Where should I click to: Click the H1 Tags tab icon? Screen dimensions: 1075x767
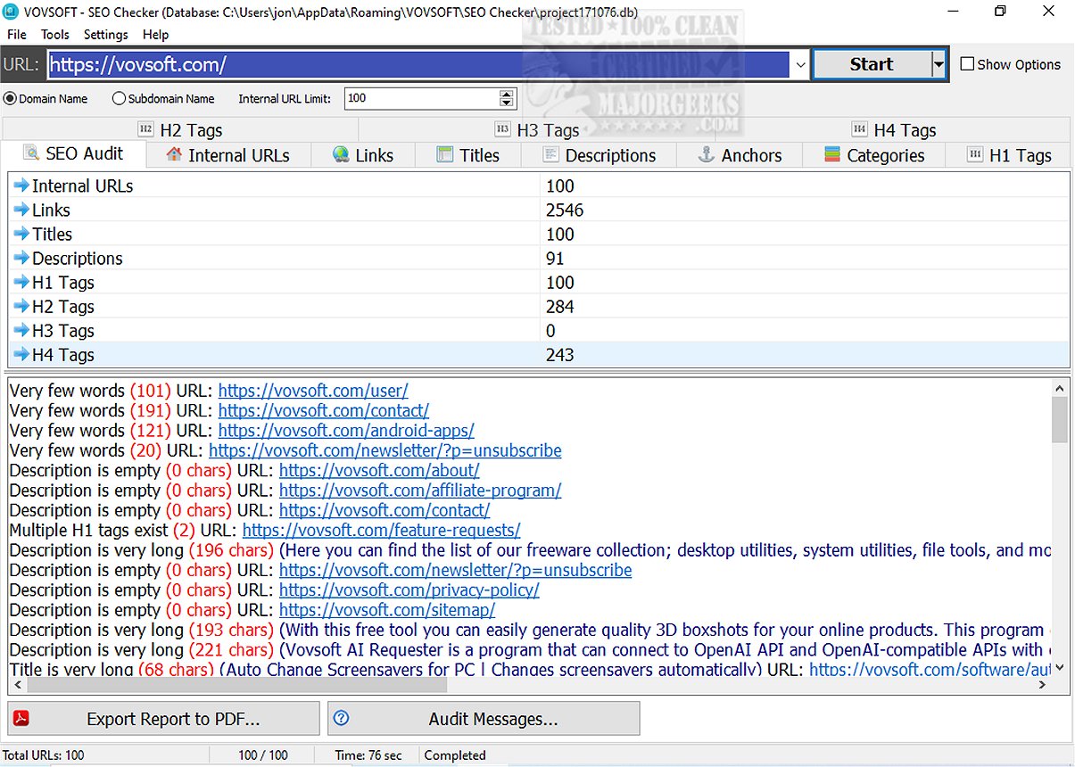point(975,154)
